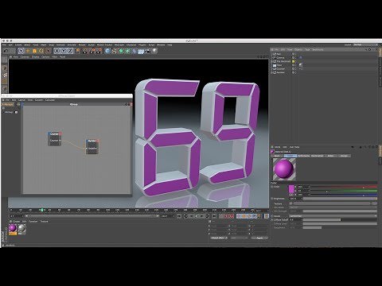Image resolution: width=382 pixels, height=286 pixels.
Task: Toggle the Z axis lock
Action: 70,51
